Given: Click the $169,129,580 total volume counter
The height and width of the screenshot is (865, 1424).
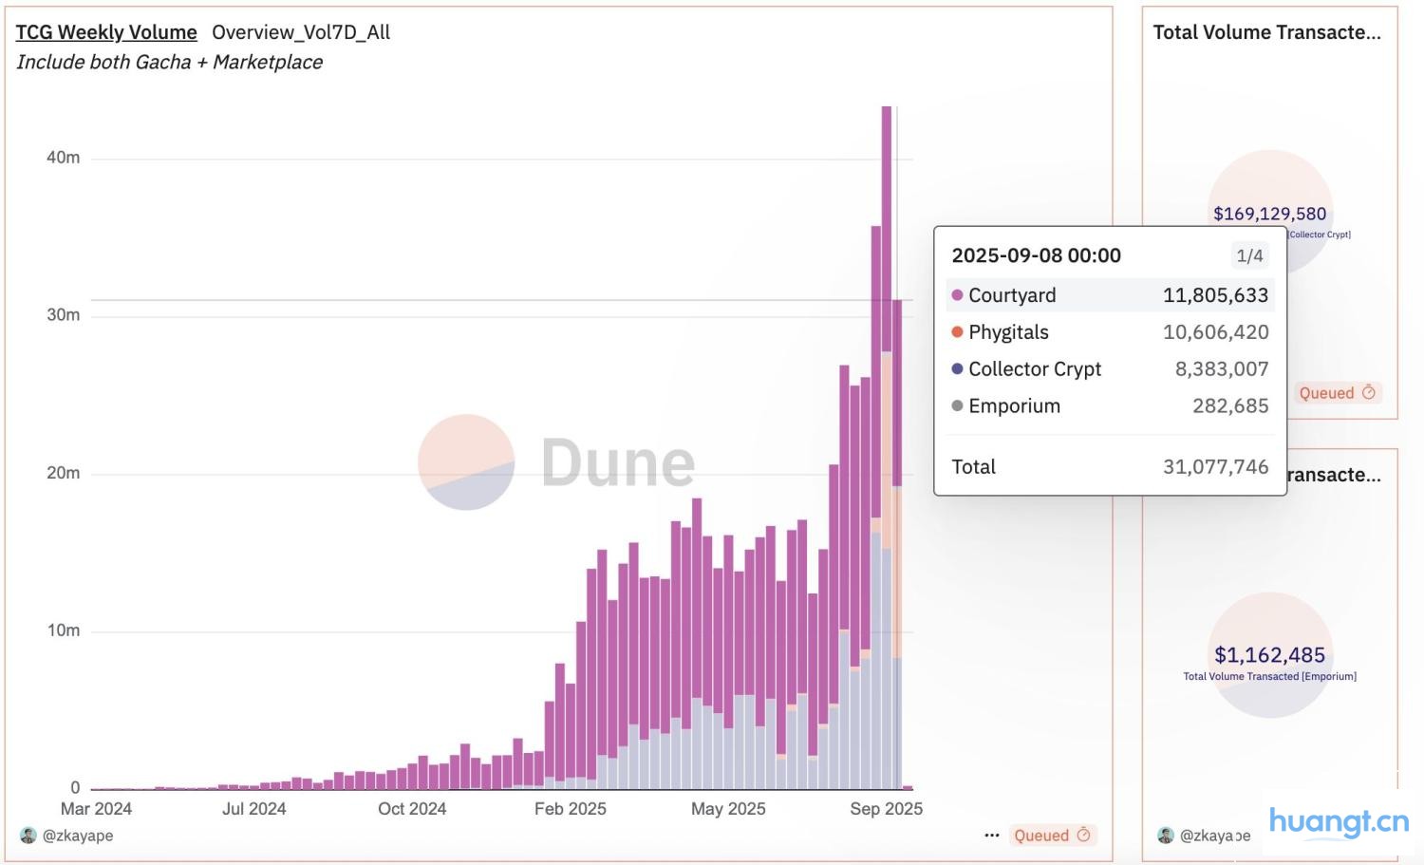Looking at the screenshot, I should pyautogui.click(x=1269, y=214).
